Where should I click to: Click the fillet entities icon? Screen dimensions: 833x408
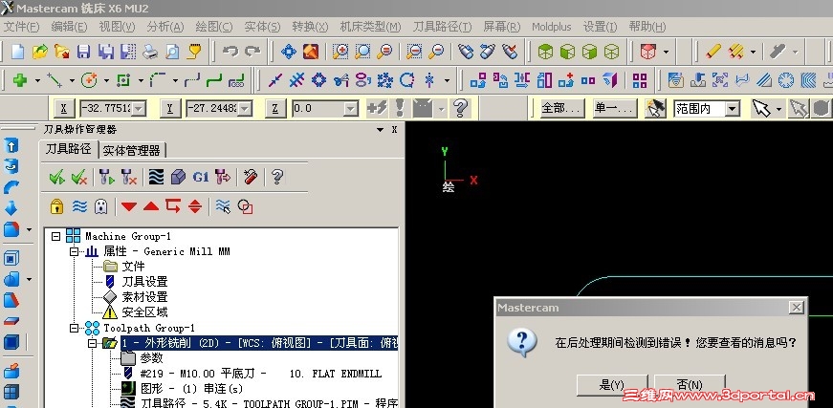click(x=159, y=80)
